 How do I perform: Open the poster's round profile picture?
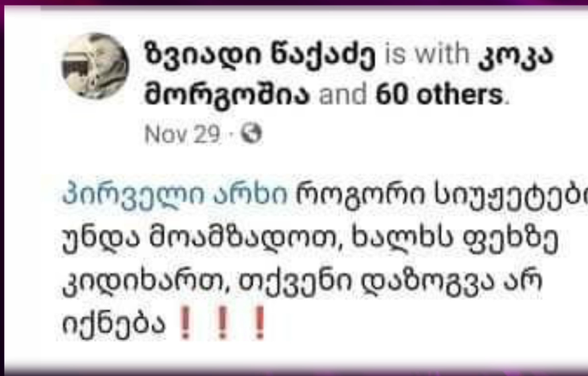pyautogui.click(x=95, y=66)
